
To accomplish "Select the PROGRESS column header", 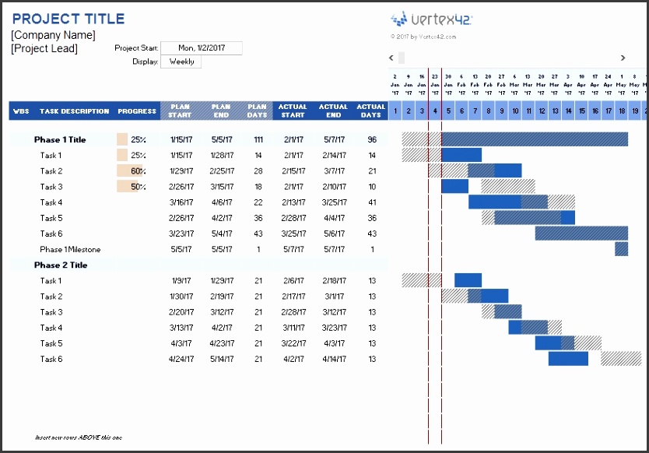I will (x=137, y=111).
